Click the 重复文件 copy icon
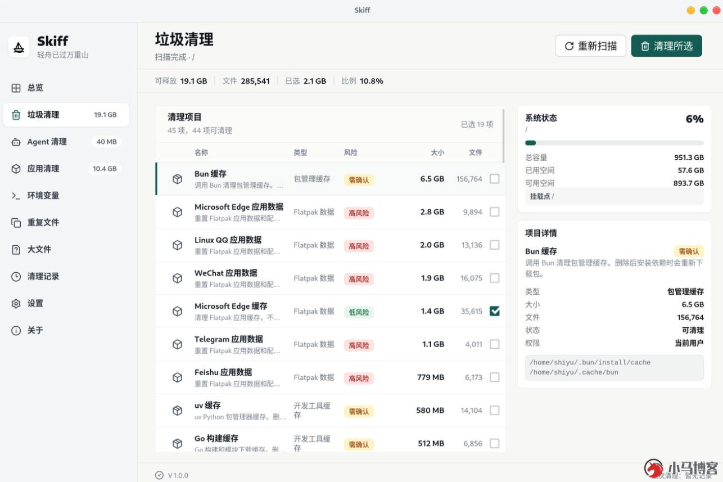 click(x=16, y=223)
